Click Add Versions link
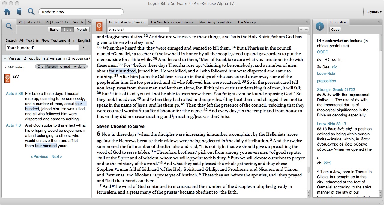This screenshot has width=384, height=205. tap(15, 67)
